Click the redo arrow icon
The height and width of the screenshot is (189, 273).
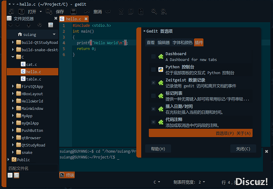108,11
